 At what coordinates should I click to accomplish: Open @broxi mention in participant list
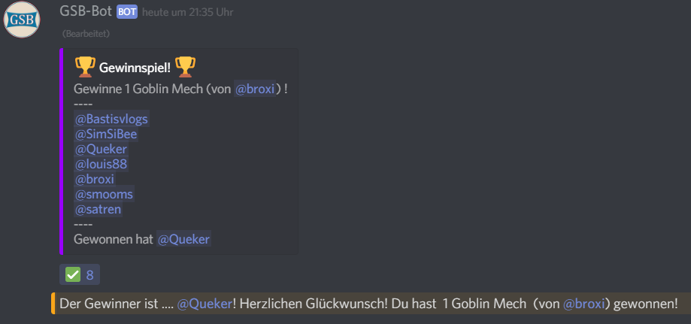[x=95, y=180]
